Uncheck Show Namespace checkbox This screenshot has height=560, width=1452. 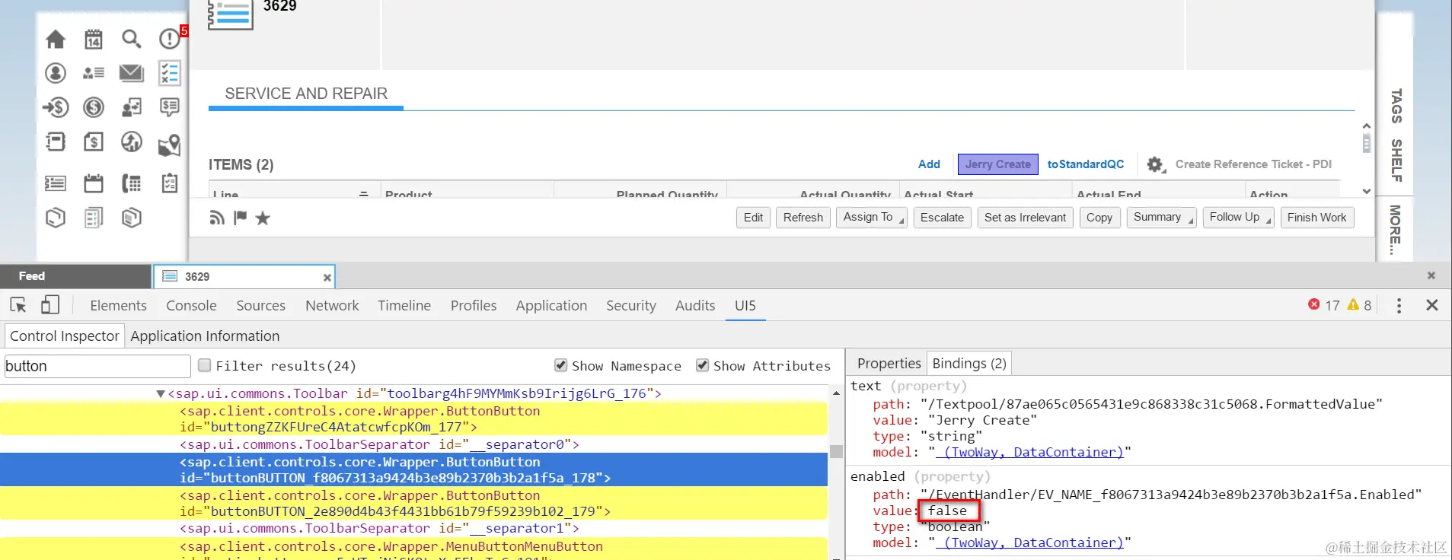[x=560, y=365]
